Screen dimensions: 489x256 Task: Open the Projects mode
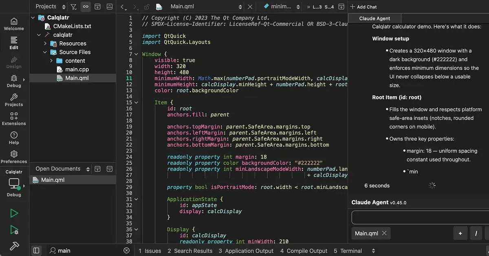pyautogui.click(x=14, y=100)
